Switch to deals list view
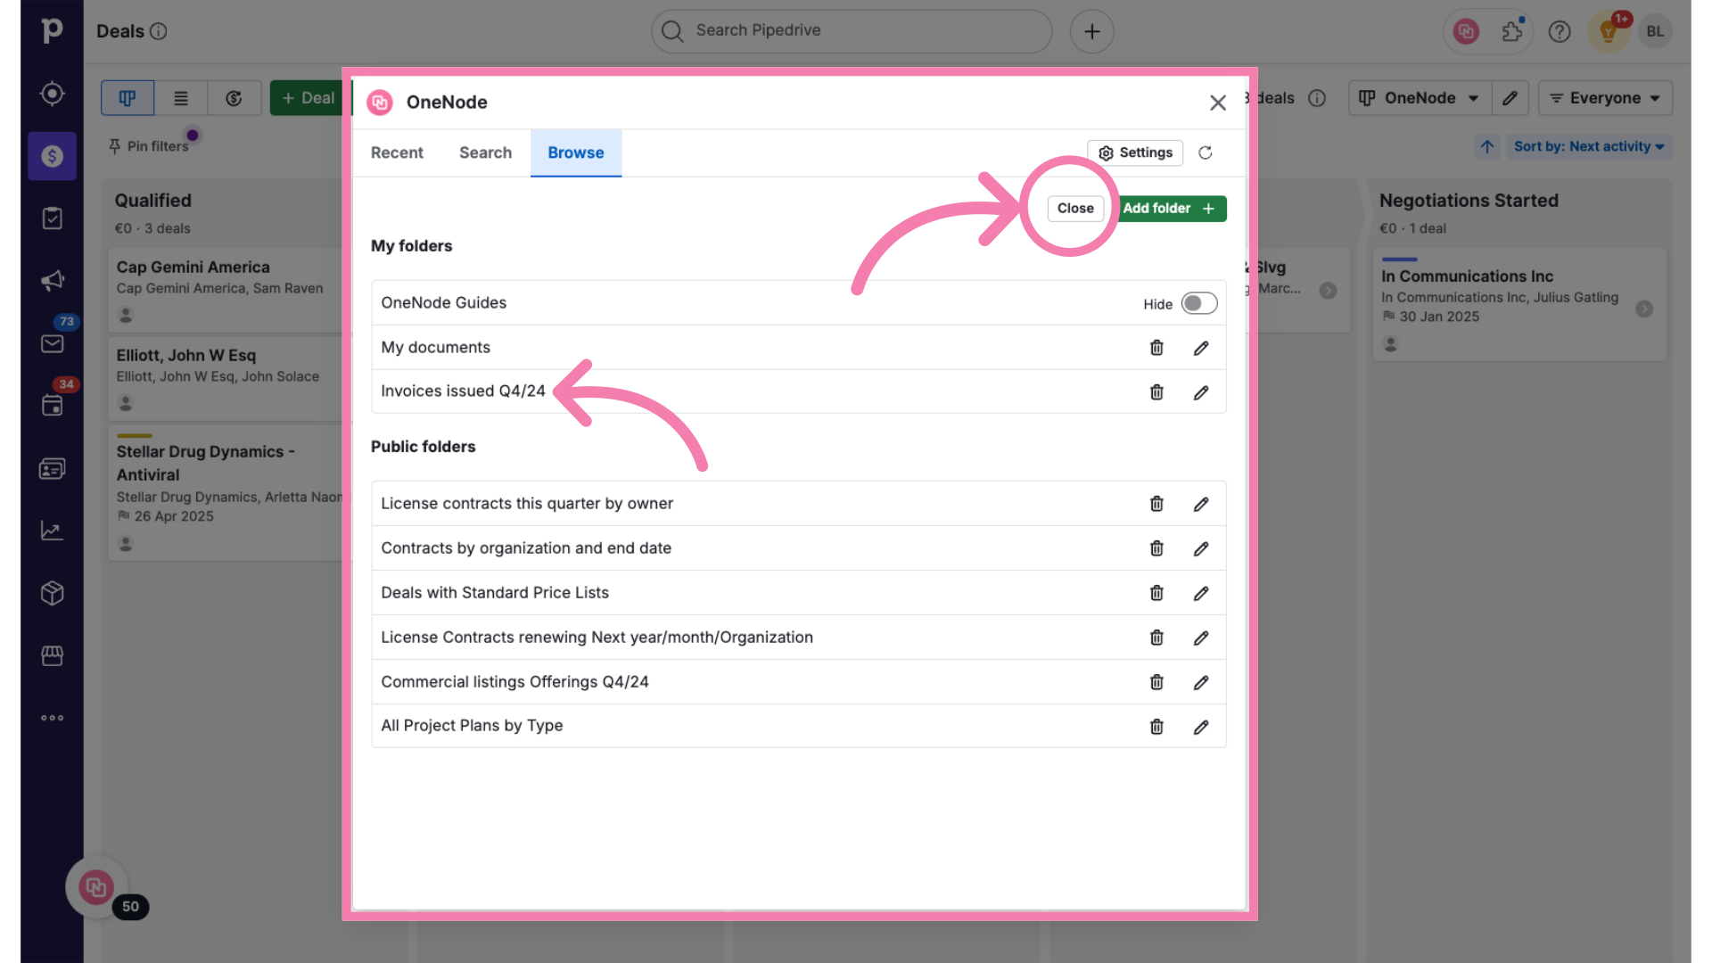The width and height of the screenshot is (1712, 963). [181, 98]
